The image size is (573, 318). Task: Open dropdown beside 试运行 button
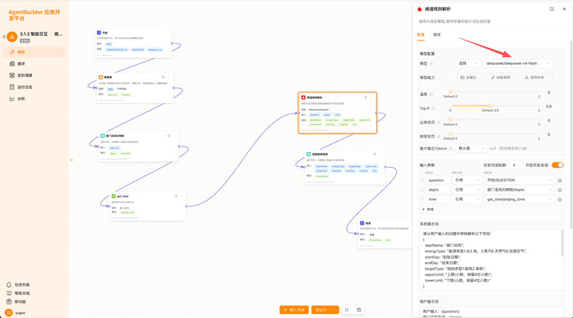(x=335, y=309)
